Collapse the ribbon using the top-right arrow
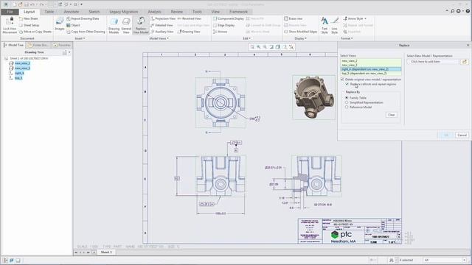Viewport: 472px width, 265px height. (x=447, y=11)
